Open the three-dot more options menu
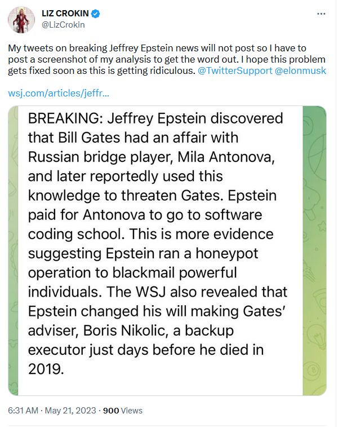Screen dimensions: 338x427 (x=321, y=14)
